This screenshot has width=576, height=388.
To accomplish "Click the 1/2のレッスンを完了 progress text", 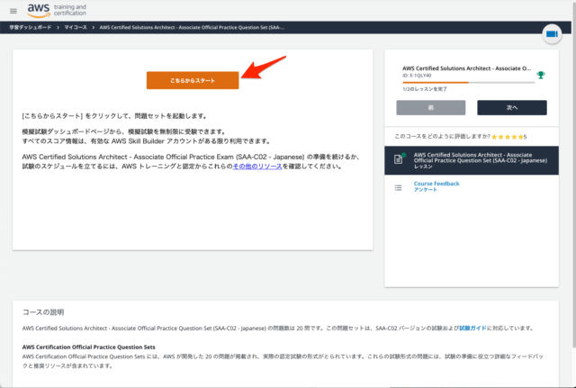I will tap(425, 89).
